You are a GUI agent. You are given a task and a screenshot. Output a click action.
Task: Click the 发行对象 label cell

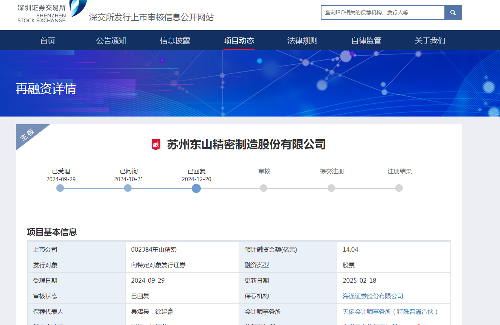tap(76, 265)
